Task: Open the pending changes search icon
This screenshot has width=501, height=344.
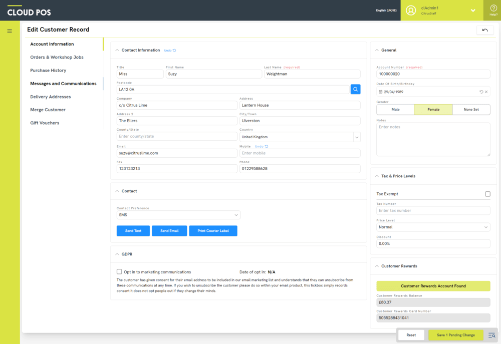Action: click(x=492, y=335)
